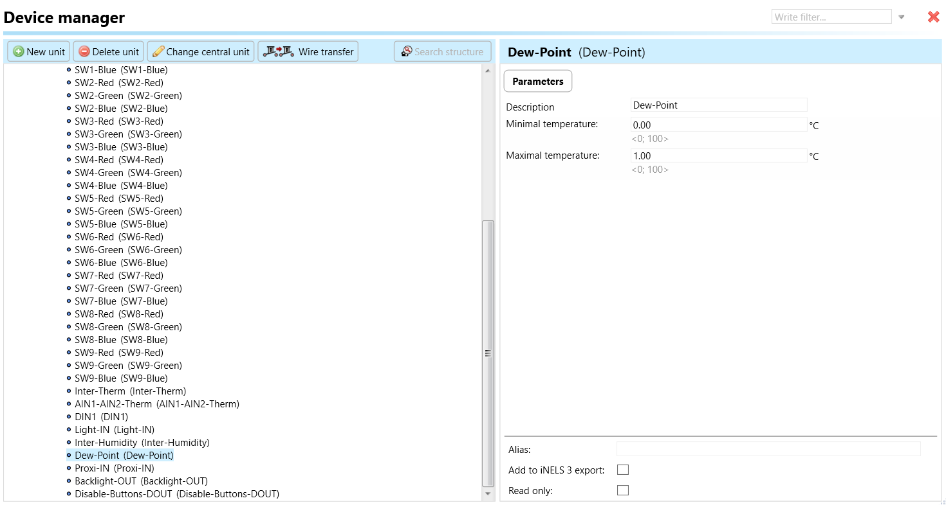946x505 pixels.
Task: Select Backlight-OUT in the device list
Action: tap(141, 481)
